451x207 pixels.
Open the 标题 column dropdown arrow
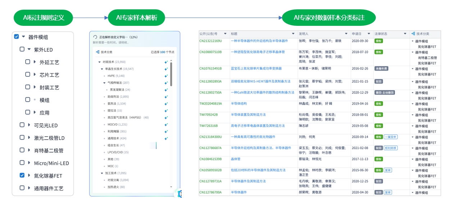[293, 34]
